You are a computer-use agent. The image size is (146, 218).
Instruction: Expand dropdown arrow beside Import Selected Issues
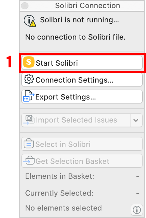pyautogui.click(x=136, y=120)
